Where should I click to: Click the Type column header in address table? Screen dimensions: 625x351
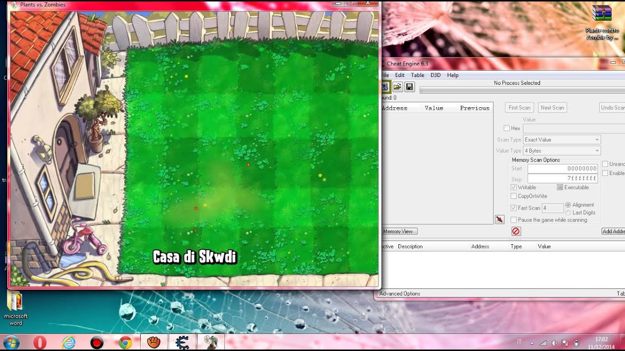[x=516, y=247]
